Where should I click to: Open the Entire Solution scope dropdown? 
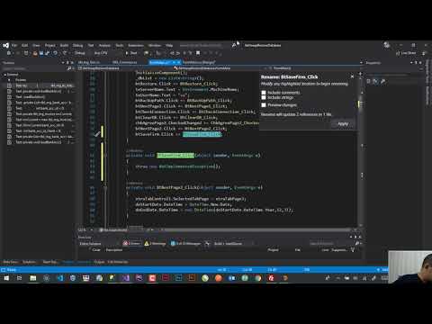click(x=99, y=244)
